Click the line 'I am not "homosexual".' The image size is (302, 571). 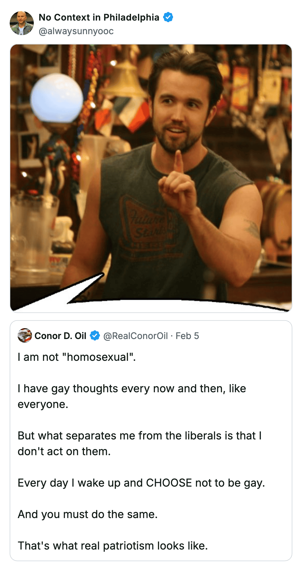[77, 357]
